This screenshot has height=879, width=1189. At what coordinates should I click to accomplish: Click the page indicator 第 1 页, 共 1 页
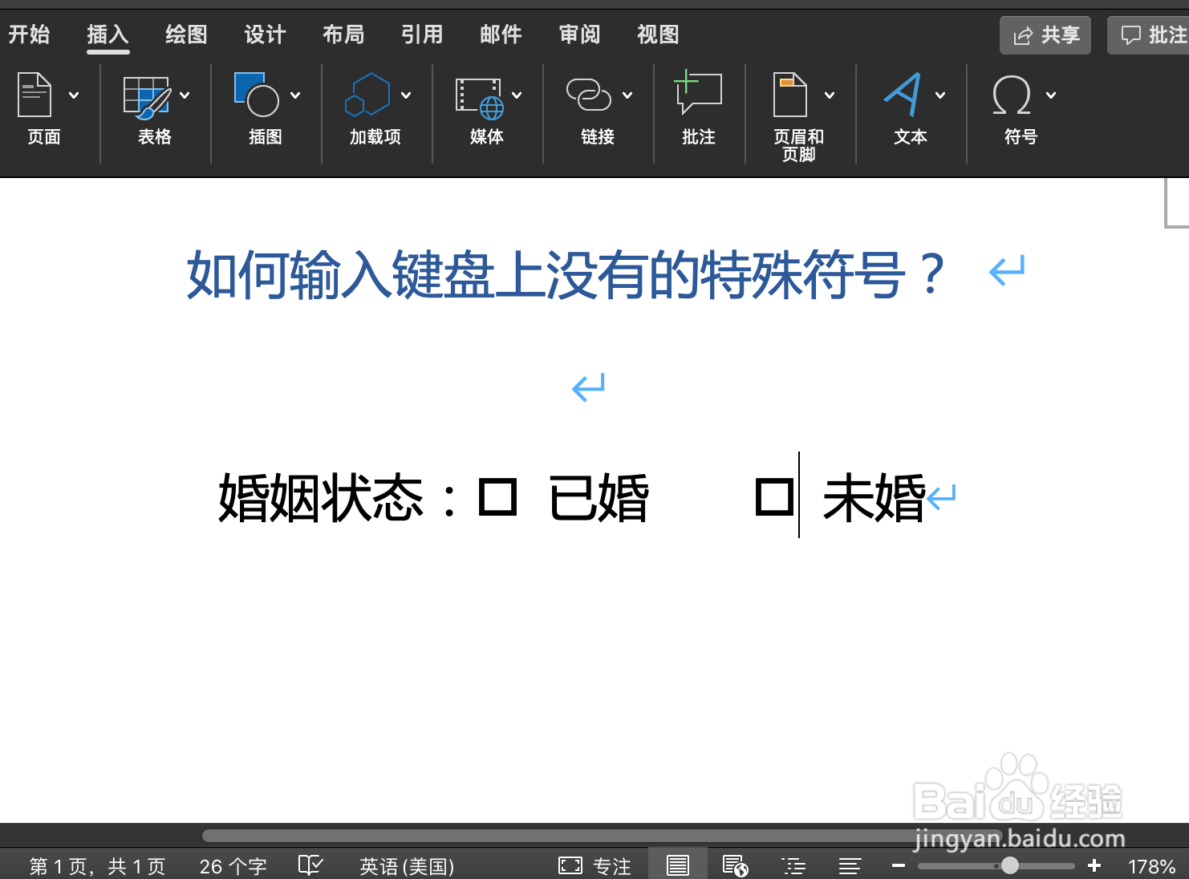pos(97,866)
